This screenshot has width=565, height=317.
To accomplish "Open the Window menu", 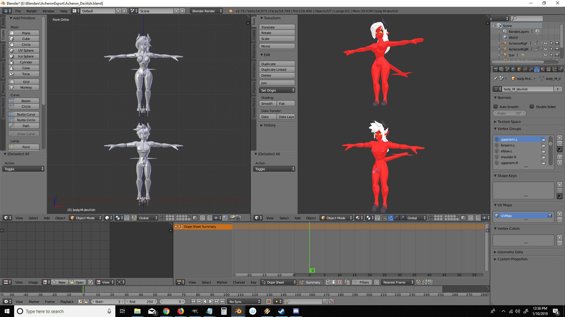I will pyautogui.click(x=48, y=11).
